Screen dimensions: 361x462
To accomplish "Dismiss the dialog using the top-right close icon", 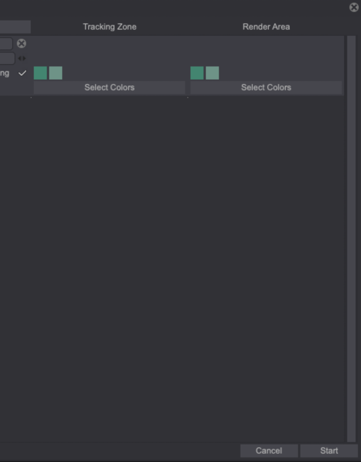I will (x=354, y=7).
